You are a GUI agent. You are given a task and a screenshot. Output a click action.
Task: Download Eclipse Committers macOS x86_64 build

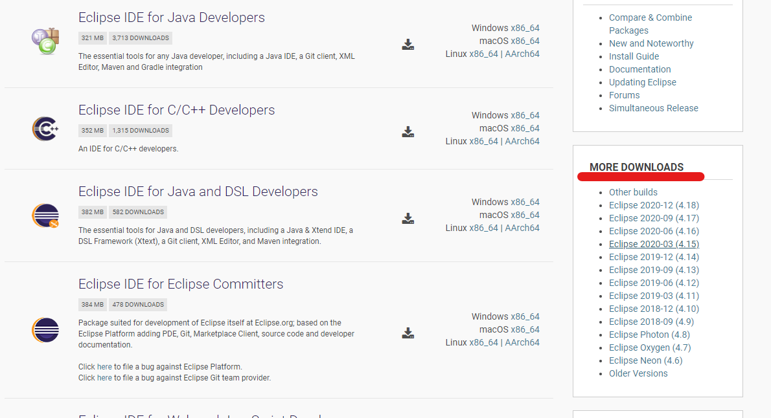[x=525, y=329]
